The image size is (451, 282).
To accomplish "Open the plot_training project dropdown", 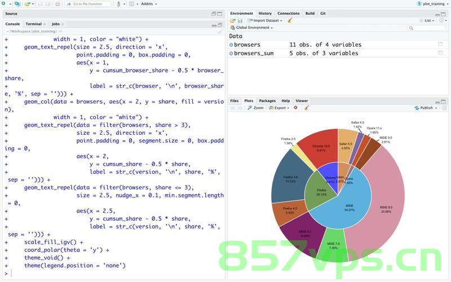I will point(446,4).
